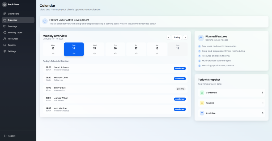Go to next week with right chevron

click(x=185, y=38)
